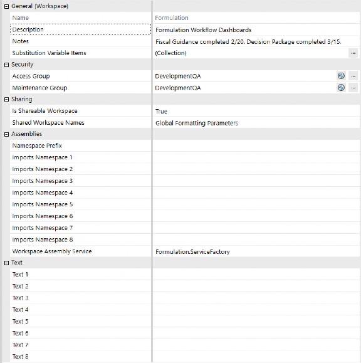
Task: Click the Namespace Prefix value field
Action: 256,146
